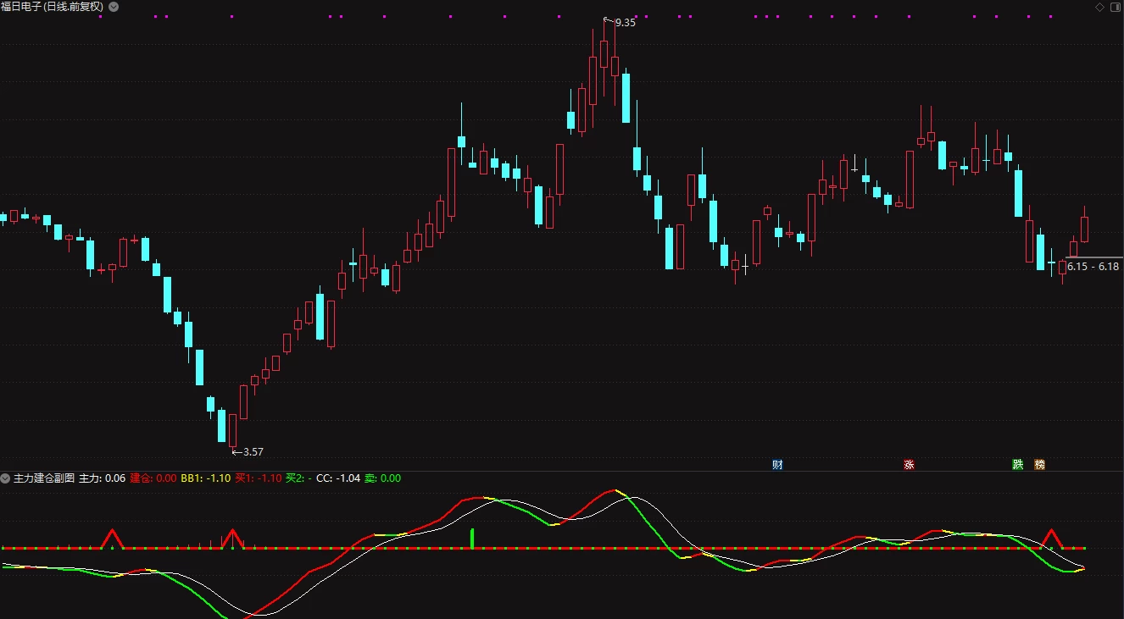This screenshot has width=1124, height=619.
Task: Open the dropdown next to 福日电子 title
Action: click(114, 6)
